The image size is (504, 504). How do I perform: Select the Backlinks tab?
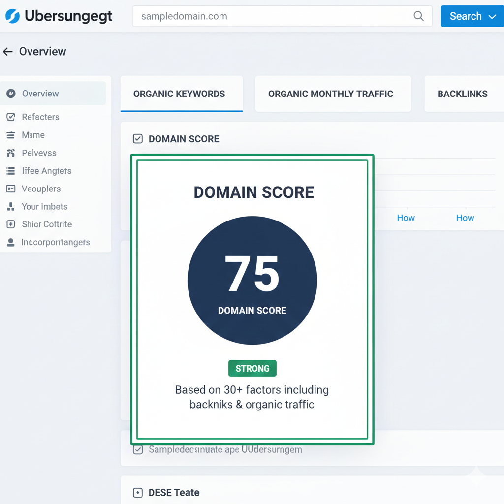click(462, 94)
